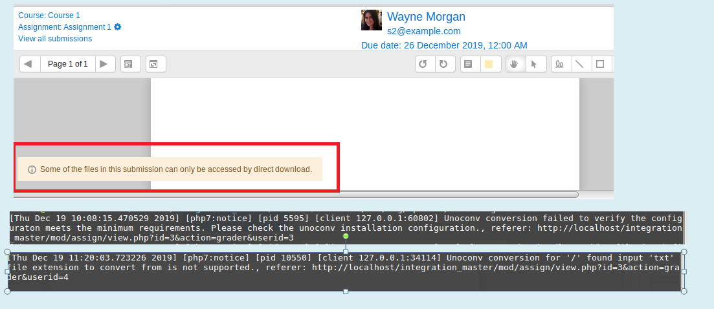The image size is (714, 309).
Task: Click the green rotation handle on log image
Action: [346, 237]
